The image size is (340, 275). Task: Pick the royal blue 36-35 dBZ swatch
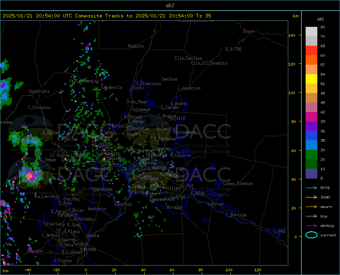click(311, 136)
